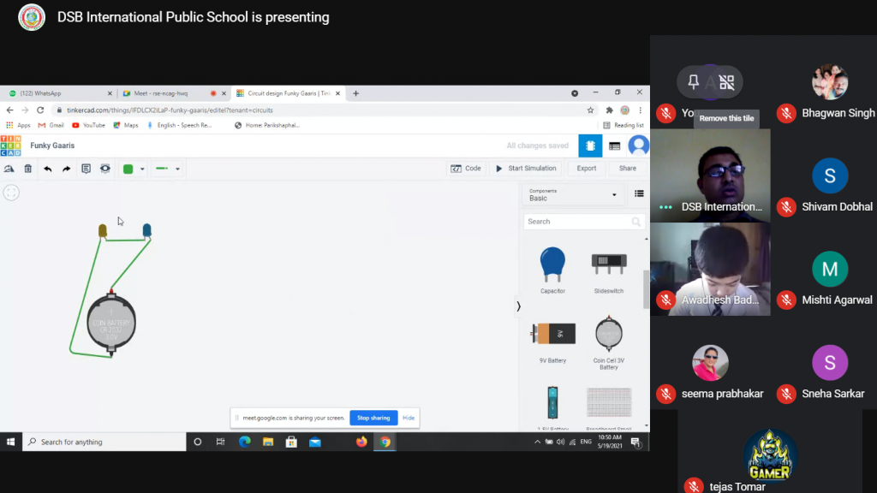Switch to circuit view icon
Viewport: 877px width, 493px height.
point(590,146)
